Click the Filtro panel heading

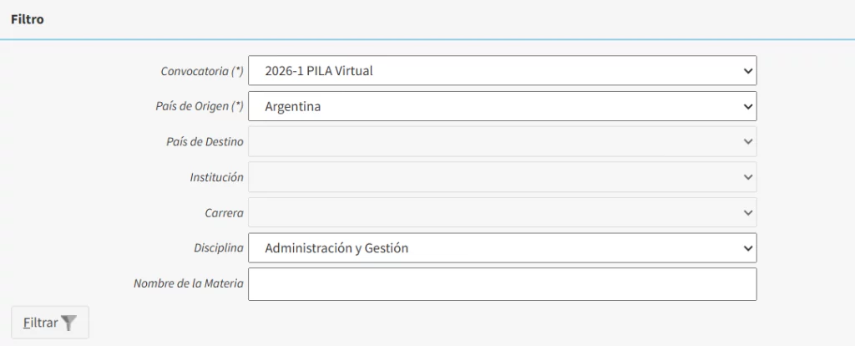[x=28, y=18]
